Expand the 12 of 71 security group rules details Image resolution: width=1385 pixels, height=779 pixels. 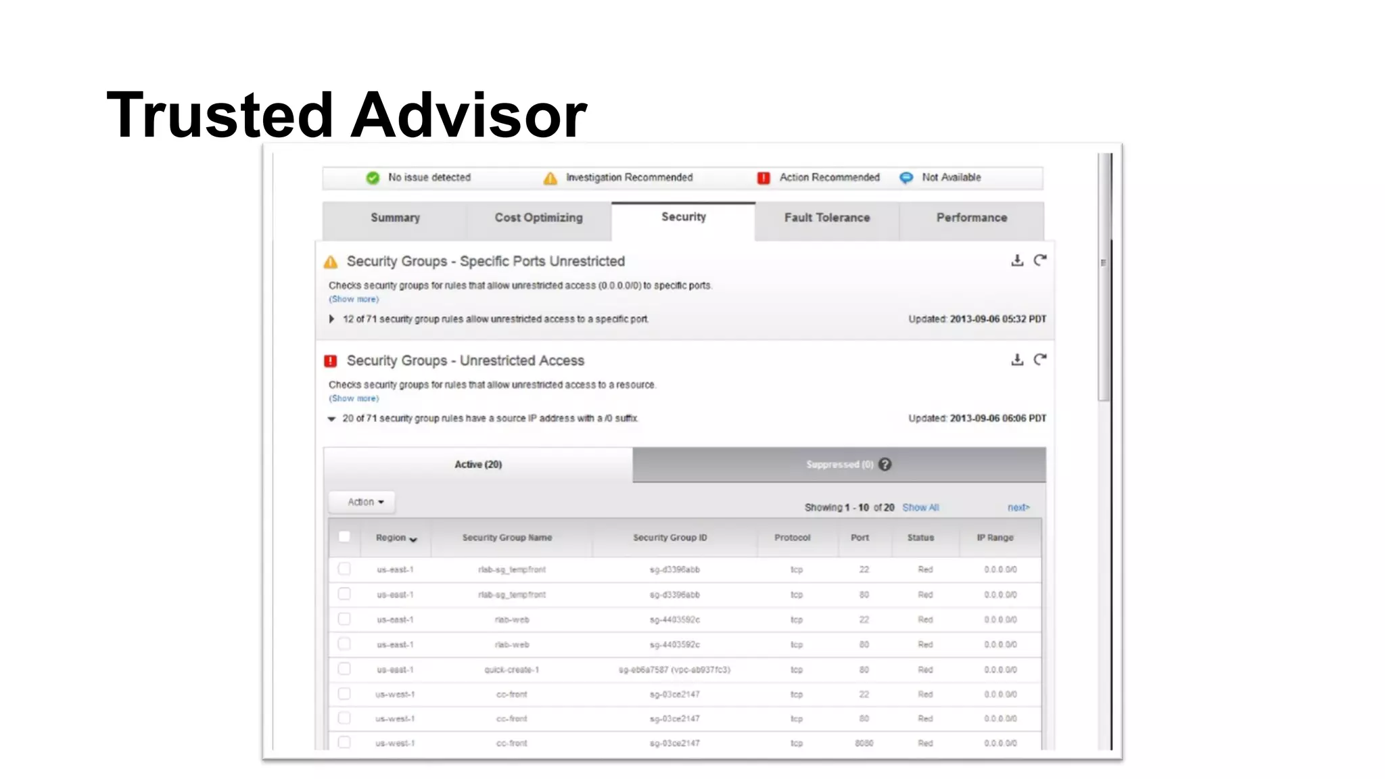331,319
